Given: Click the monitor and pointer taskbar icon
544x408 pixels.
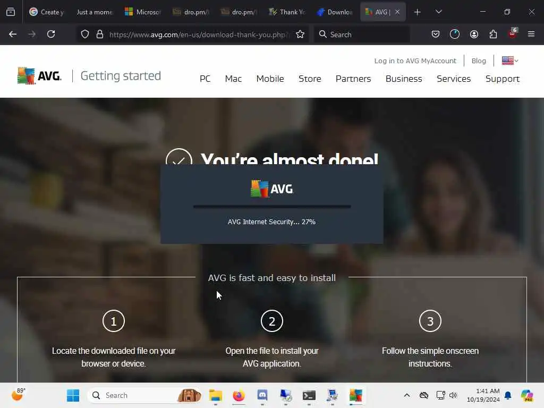Looking at the screenshot, I should tap(332, 395).
